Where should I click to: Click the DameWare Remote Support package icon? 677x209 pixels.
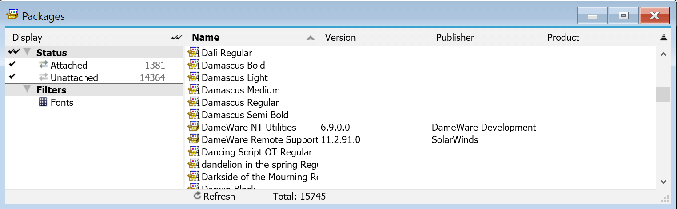(x=194, y=140)
